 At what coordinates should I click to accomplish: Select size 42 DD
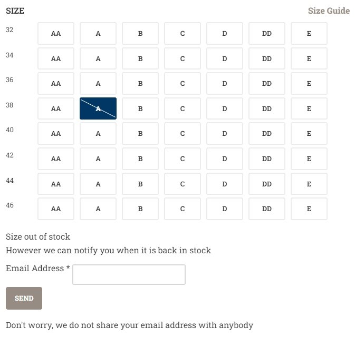[x=267, y=159]
